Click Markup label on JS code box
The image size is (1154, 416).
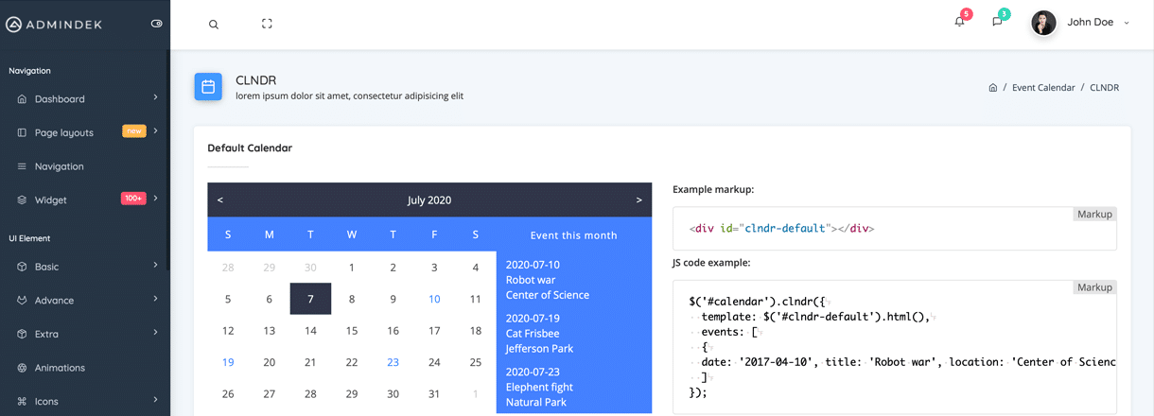tap(1094, 287)
